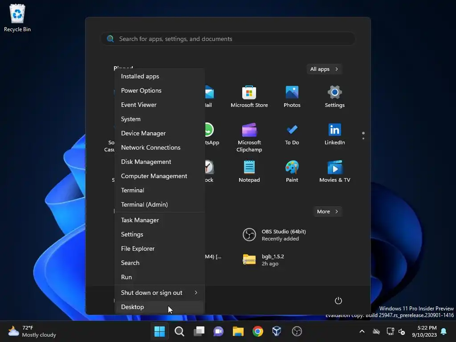
Task: Open the Paint app
Action: click(x=292, y=171)
